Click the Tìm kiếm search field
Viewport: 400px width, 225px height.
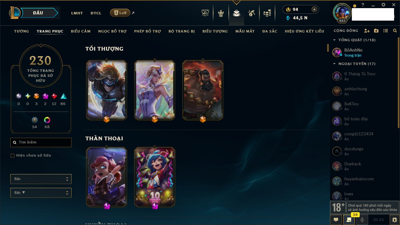click(x=41, y=142)
